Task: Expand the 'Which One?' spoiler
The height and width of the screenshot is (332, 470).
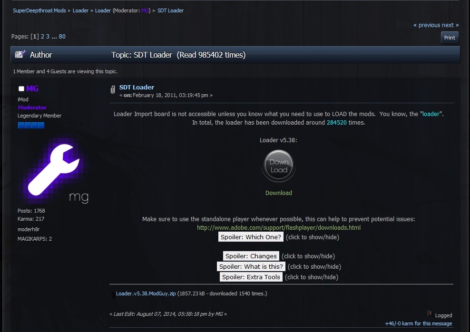Action: coord(251,237)
